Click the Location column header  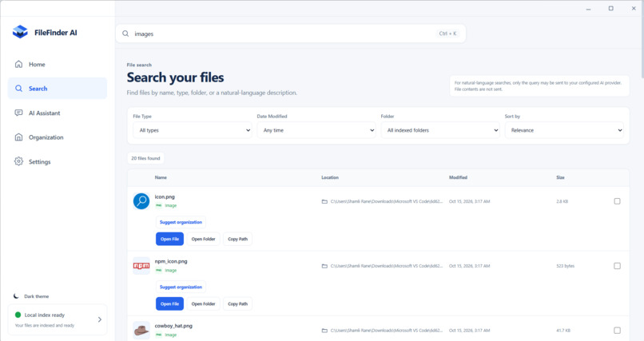point(330,177)
